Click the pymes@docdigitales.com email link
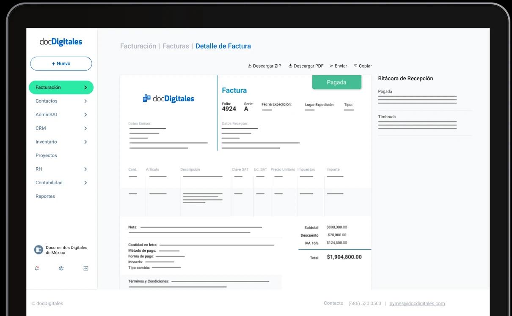Image resolution: width=512 pixels, height=316 pixels. [x=417, y=303]
